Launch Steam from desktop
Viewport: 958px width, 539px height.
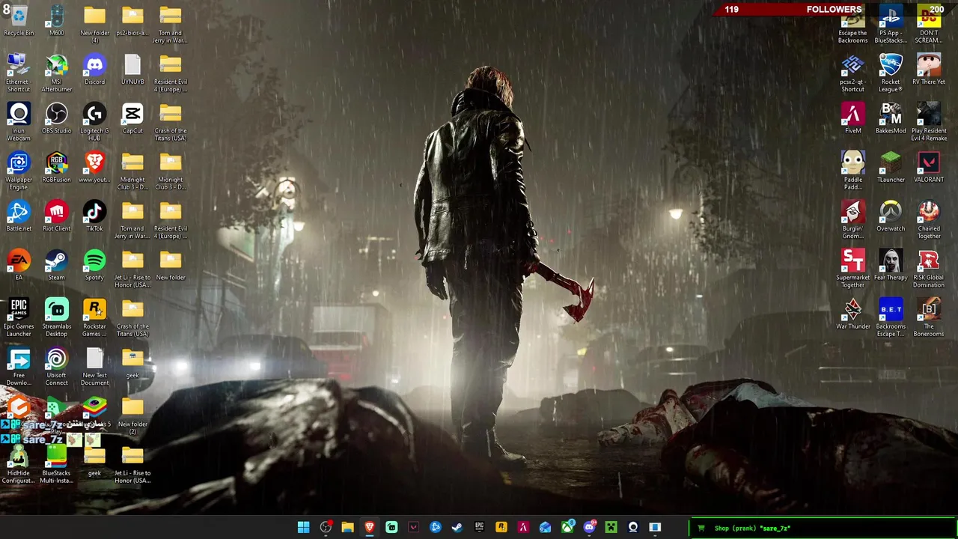56,265
